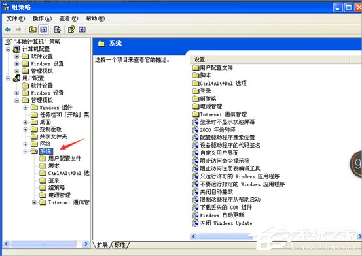Open 用户配置文件 folder in settings list

212,67
